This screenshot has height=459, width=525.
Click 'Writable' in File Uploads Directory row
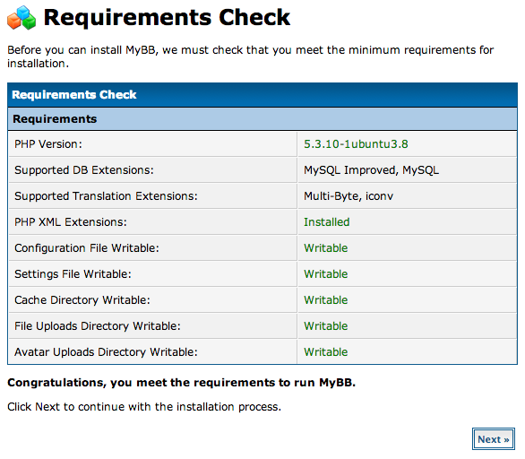click(326, 326)
